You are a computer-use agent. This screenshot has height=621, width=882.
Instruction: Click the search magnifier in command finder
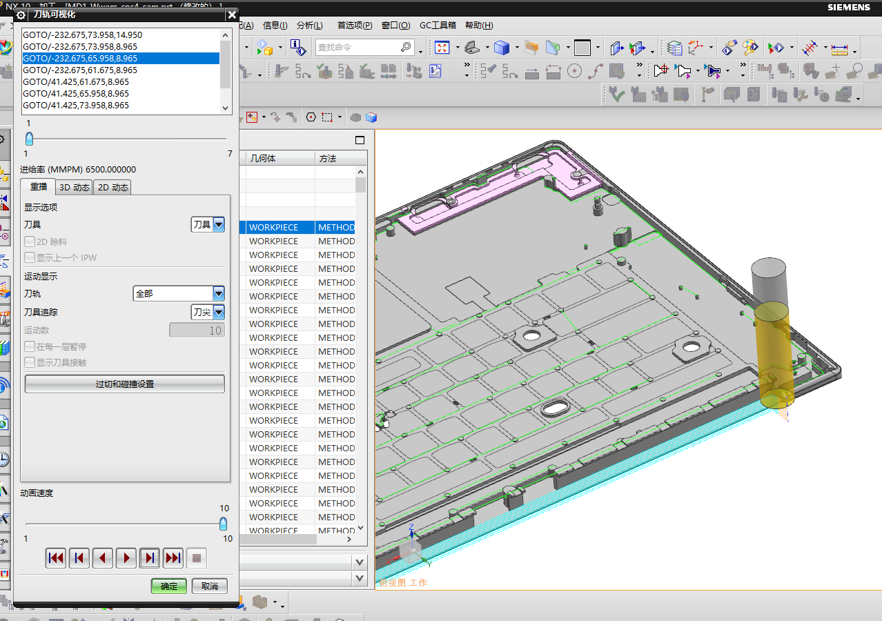406,47
